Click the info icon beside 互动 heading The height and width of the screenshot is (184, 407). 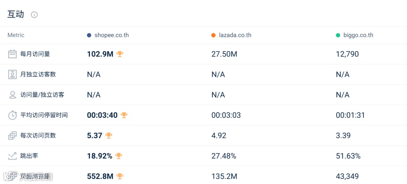[x=34, y=15]
